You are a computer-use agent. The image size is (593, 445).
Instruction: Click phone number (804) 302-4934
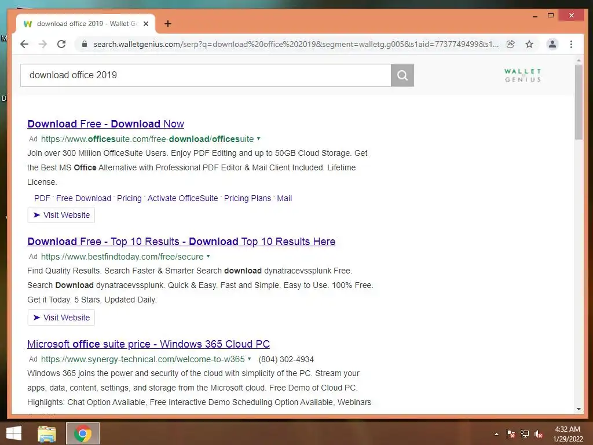[286, 359]
